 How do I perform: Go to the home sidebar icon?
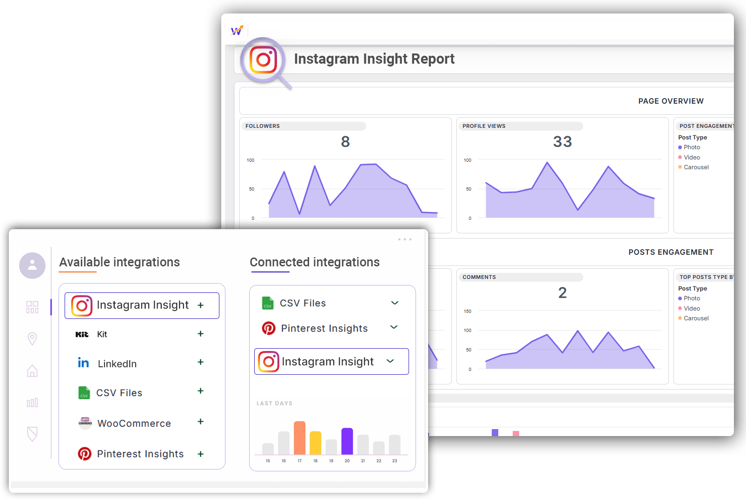[32, 371]
